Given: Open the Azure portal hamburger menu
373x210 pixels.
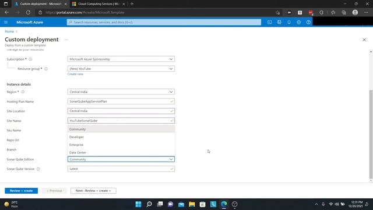Looking at the screenshot, I should (x=6, y=22).
